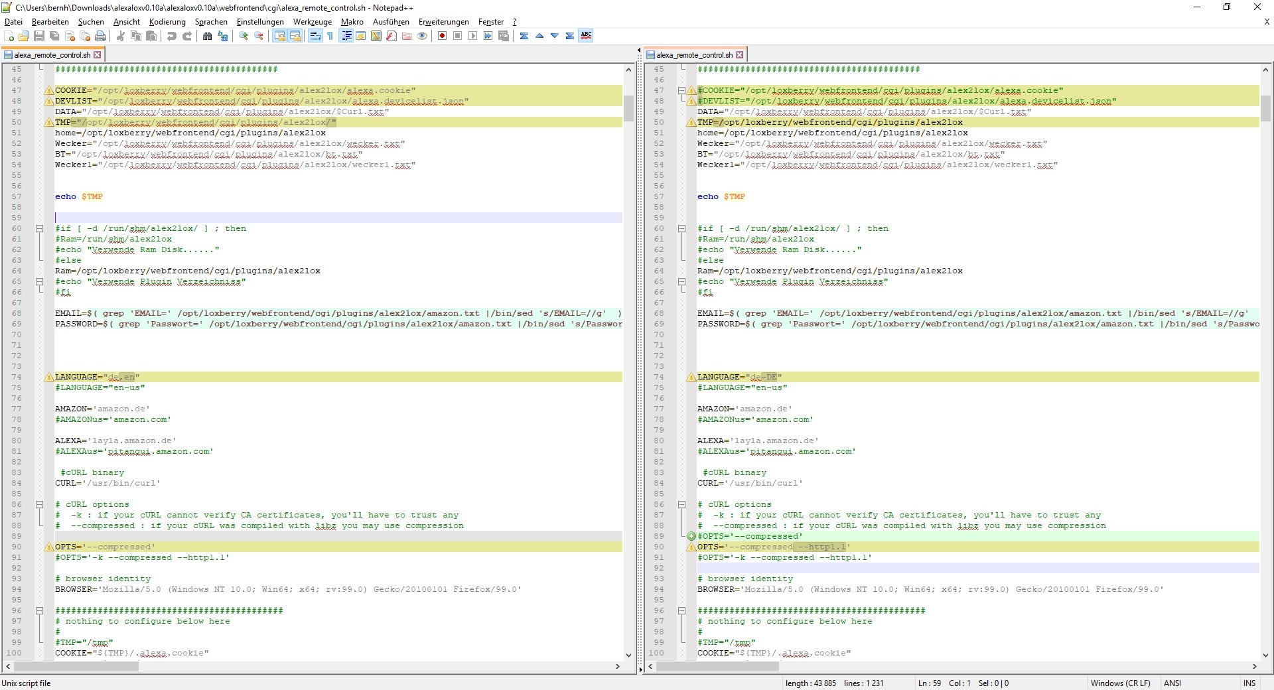
Task: Click the Print toolbar icon
Action: click(x=100, y=36)
